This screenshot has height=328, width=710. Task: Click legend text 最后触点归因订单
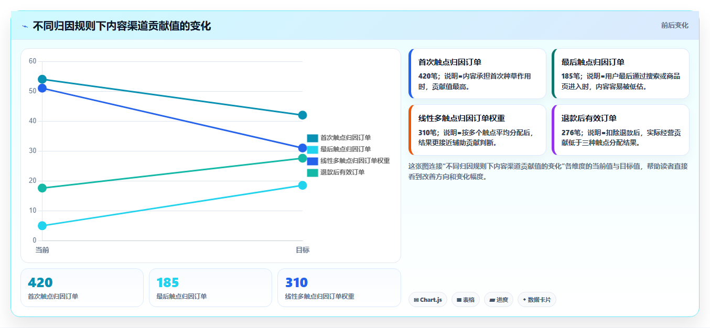[346, 149]
